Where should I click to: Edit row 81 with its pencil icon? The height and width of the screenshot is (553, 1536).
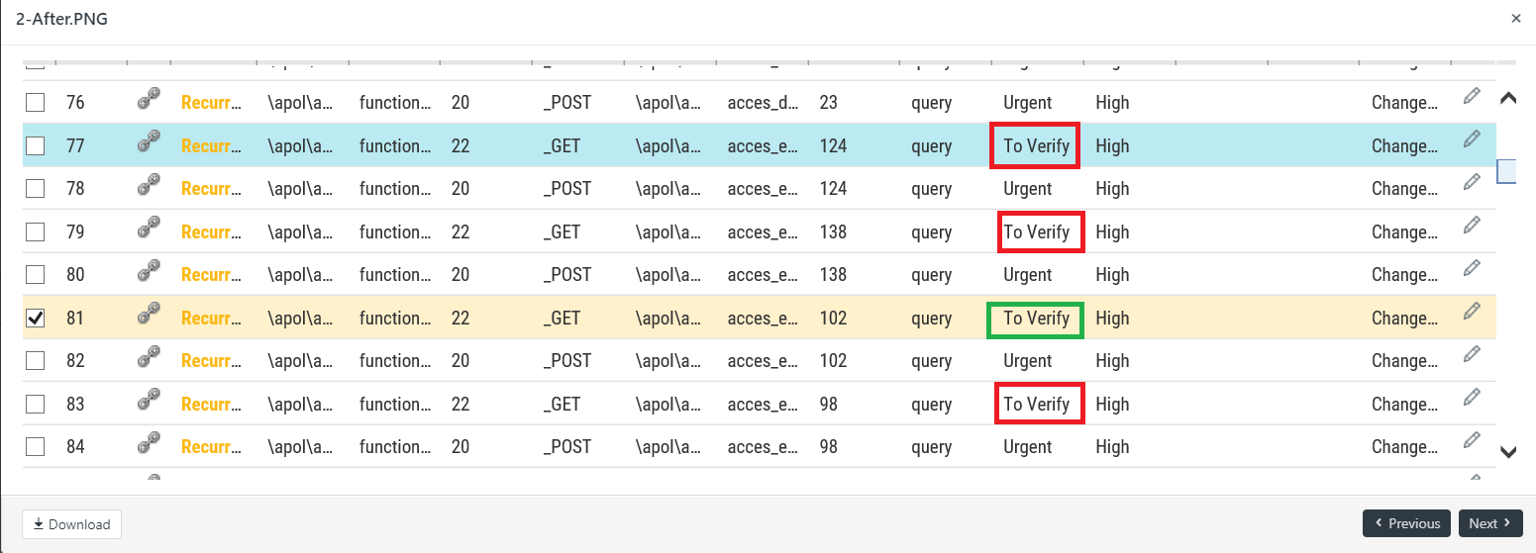click(x=1472, y=311)
